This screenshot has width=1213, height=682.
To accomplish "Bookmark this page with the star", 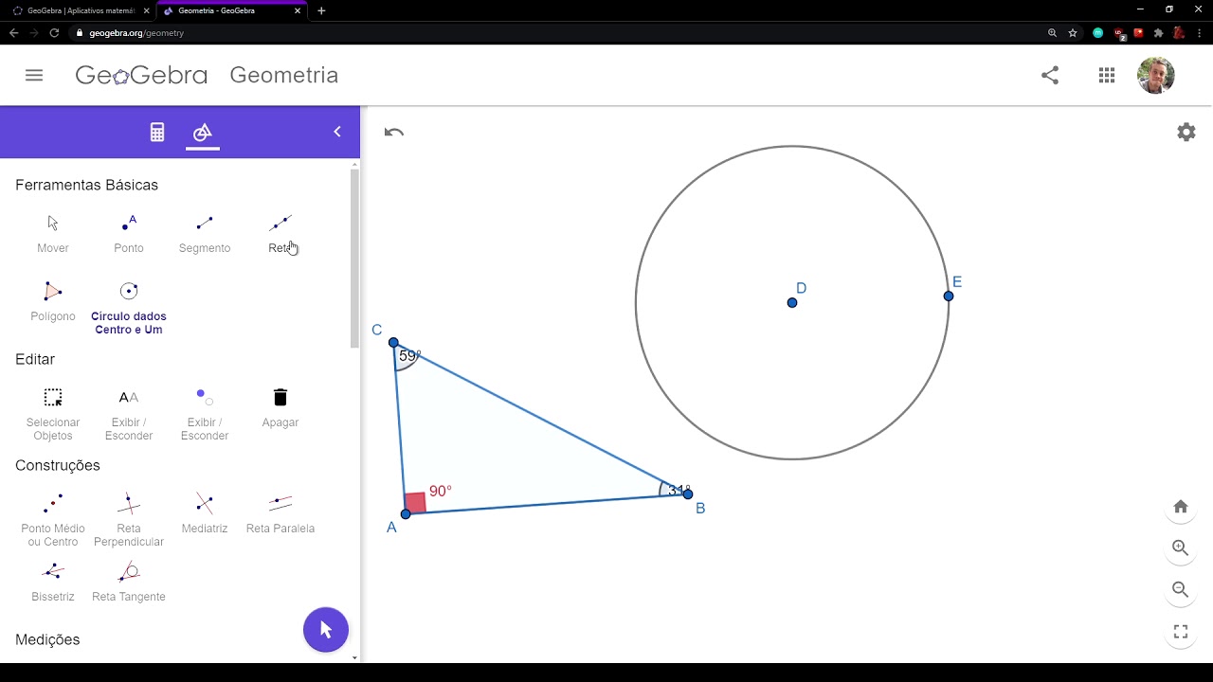I will coord(1073,32).
